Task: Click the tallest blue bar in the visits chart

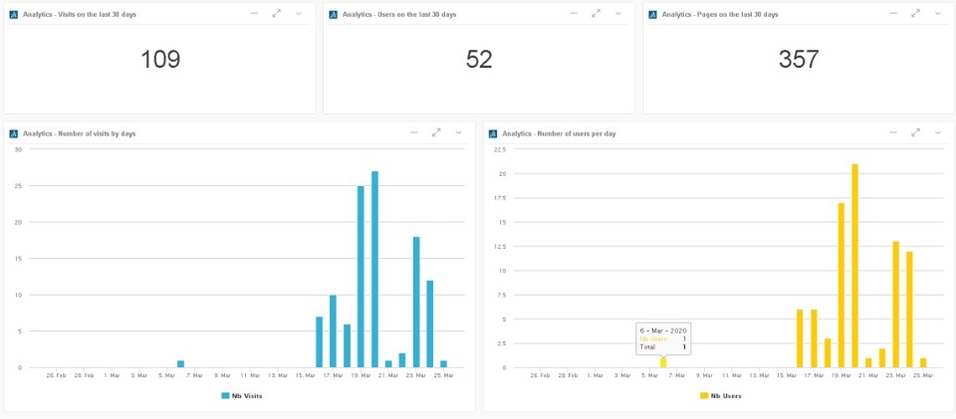Action: [374, 269]
